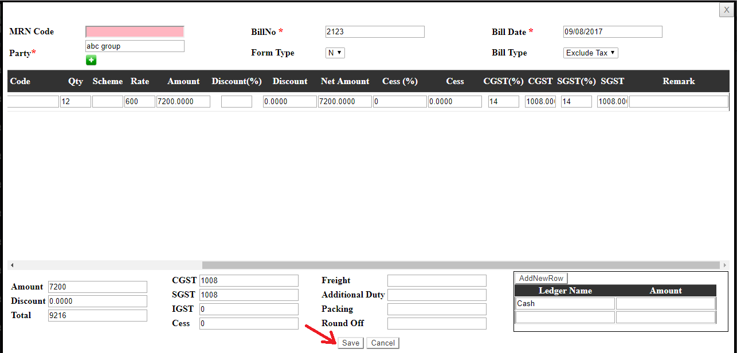Click the Discount(%) field in the row
Screen dimensions: 737x353
tap(236, 101)
